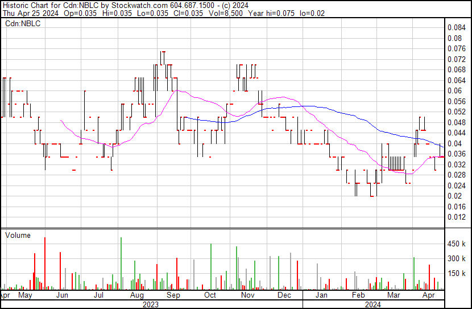Click the 0.04 price axis label
This screenshot has height=309, width=472.
(454, 143)
